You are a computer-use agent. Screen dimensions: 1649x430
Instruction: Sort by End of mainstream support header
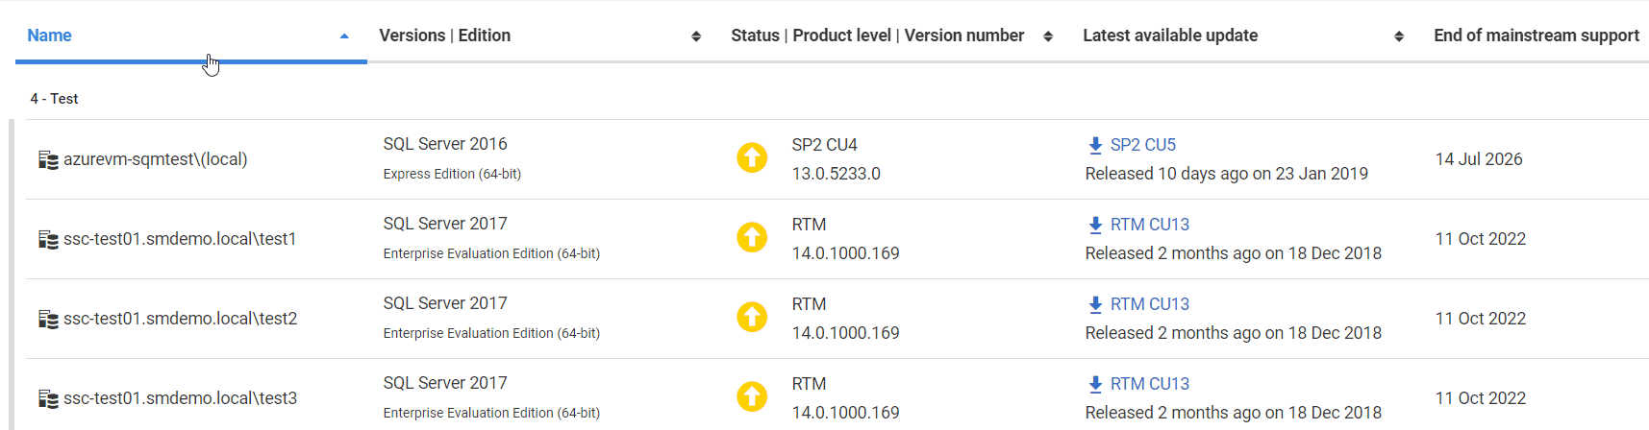pyautogui.click(x=1537, y=36)
